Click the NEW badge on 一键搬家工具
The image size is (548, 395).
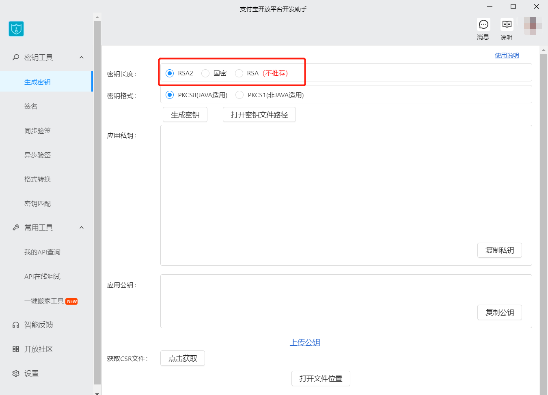[x=72, y=301]
